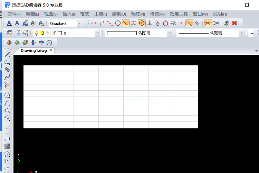Viewport: 259px width, 173px height.
Task: Click the orbit icon with red ring
Action: tap(25, 43)
